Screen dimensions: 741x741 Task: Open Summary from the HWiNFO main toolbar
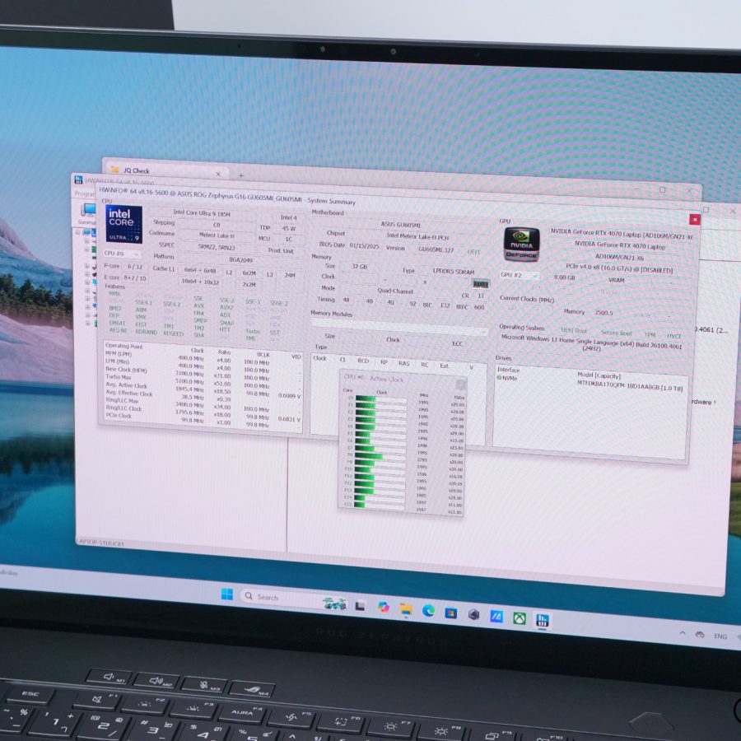[x=87, y=213]
